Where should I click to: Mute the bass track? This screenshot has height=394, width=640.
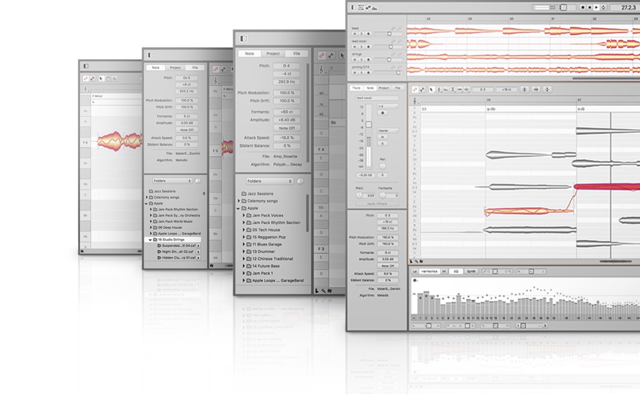(354, 34)
